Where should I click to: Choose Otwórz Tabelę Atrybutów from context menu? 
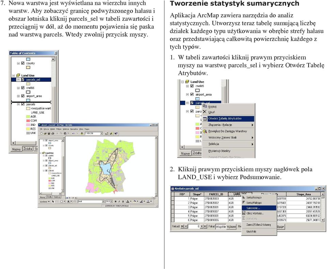(x=228, y=119)
